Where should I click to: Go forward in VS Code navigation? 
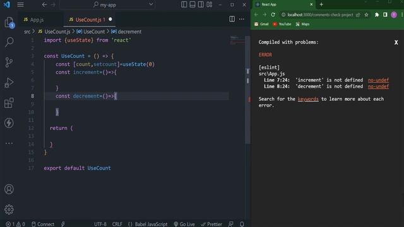[x=53, y=4]
